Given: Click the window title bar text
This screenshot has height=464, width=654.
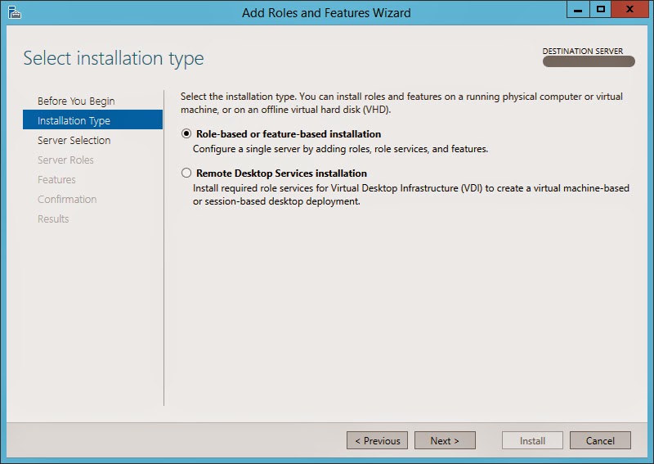Looking at the screenshot, I should click(x=327, y=12).
